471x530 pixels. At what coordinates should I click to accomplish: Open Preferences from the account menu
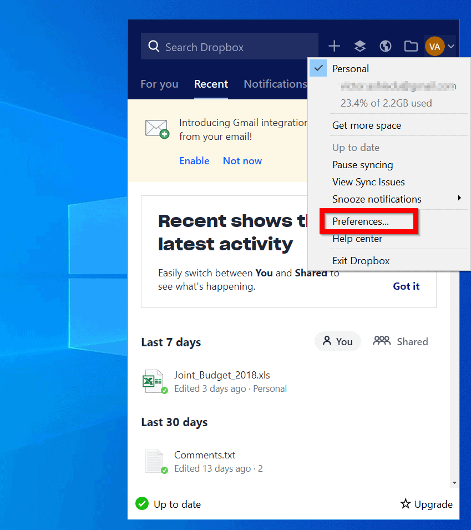point(361,221)
